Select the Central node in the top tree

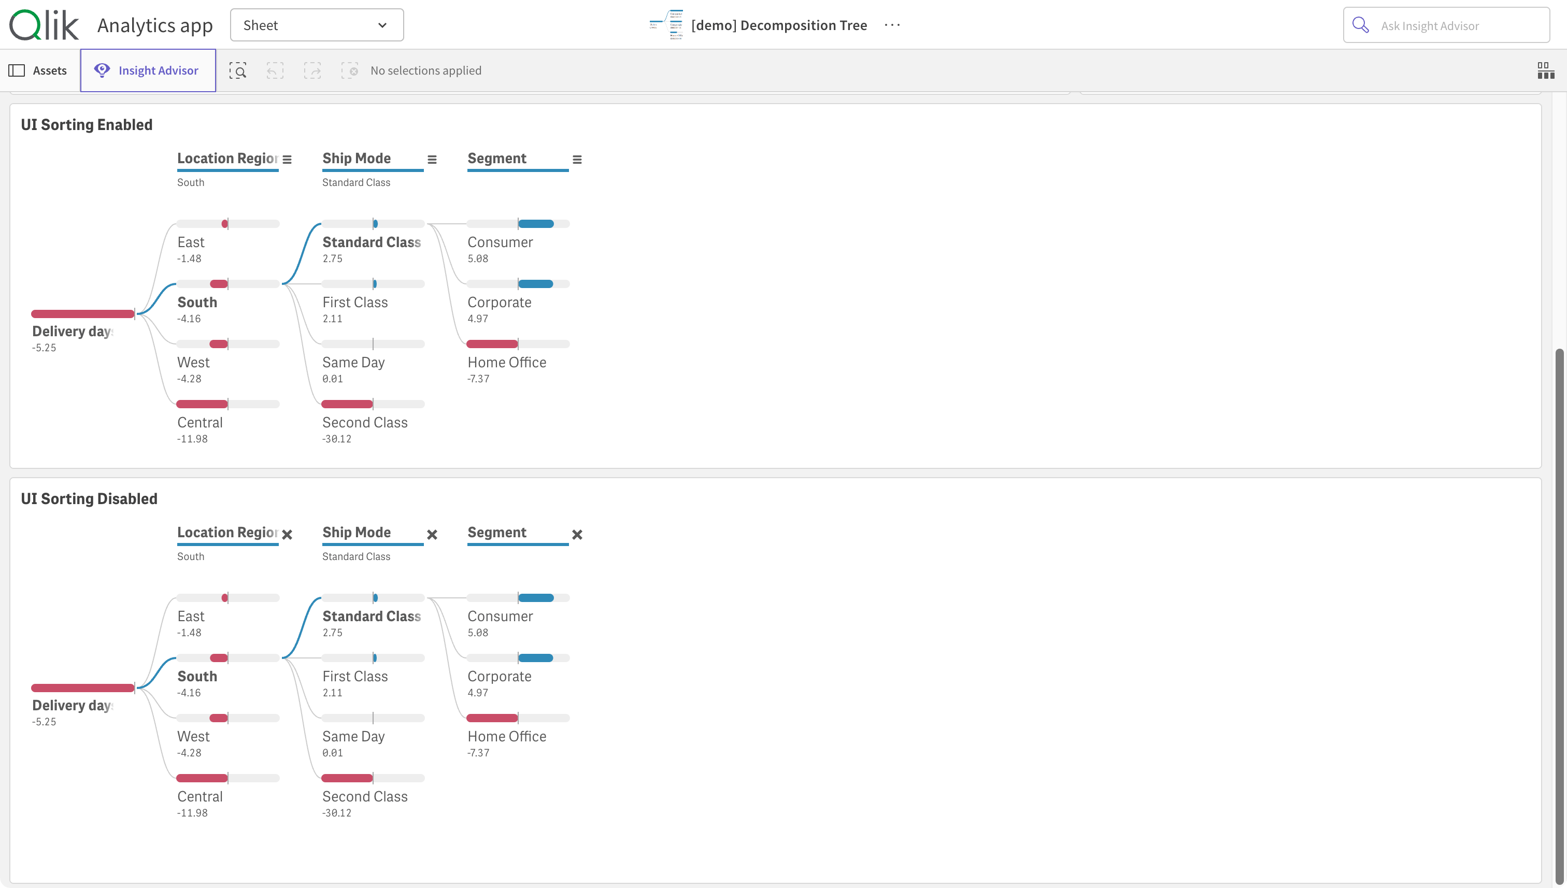200,422
